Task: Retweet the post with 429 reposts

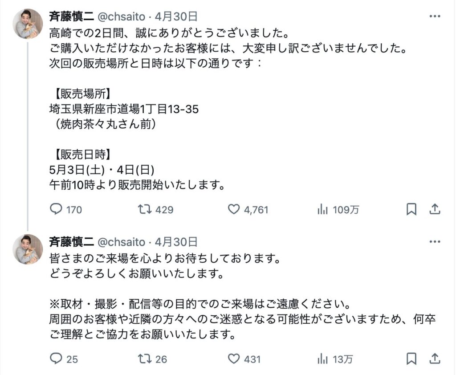Action: [x=146, y=209]
